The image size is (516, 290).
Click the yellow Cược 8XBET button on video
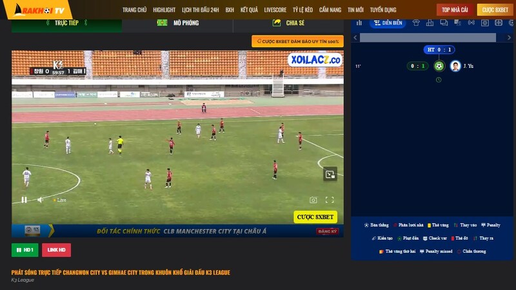315,217
